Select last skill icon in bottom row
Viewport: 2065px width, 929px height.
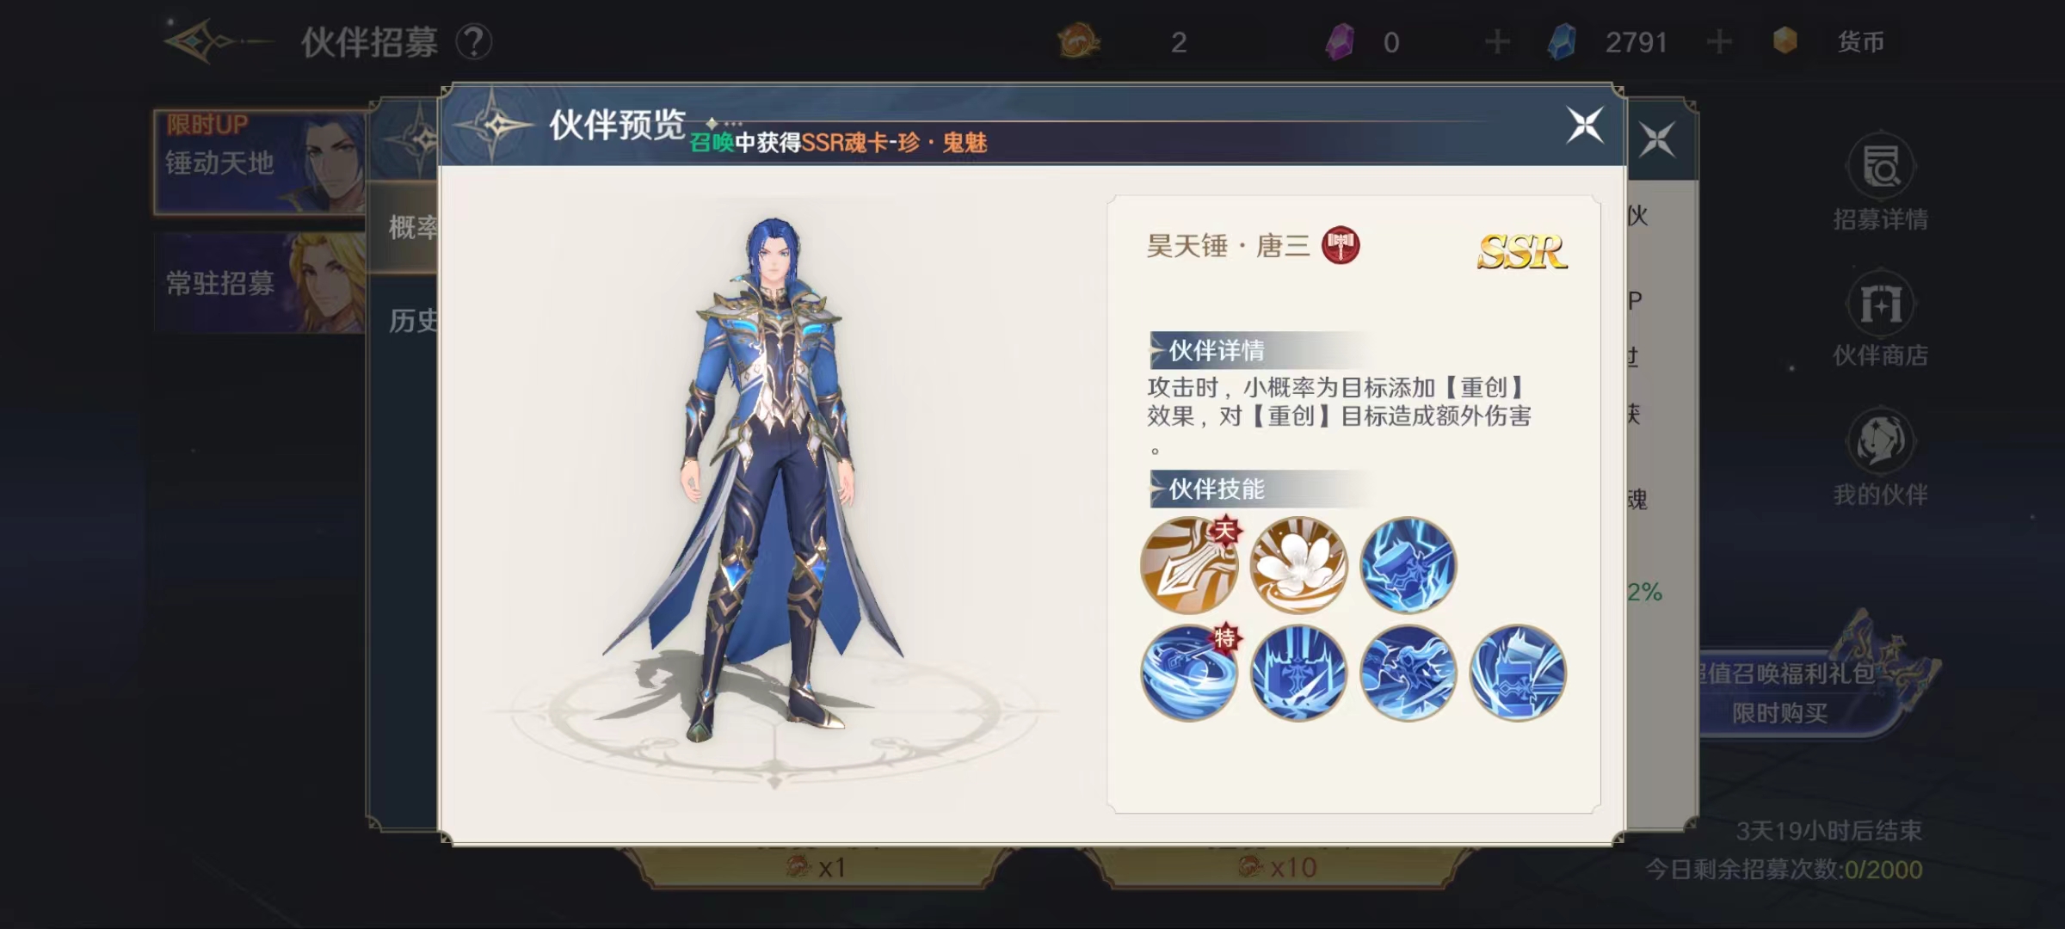pos(1518,673)
